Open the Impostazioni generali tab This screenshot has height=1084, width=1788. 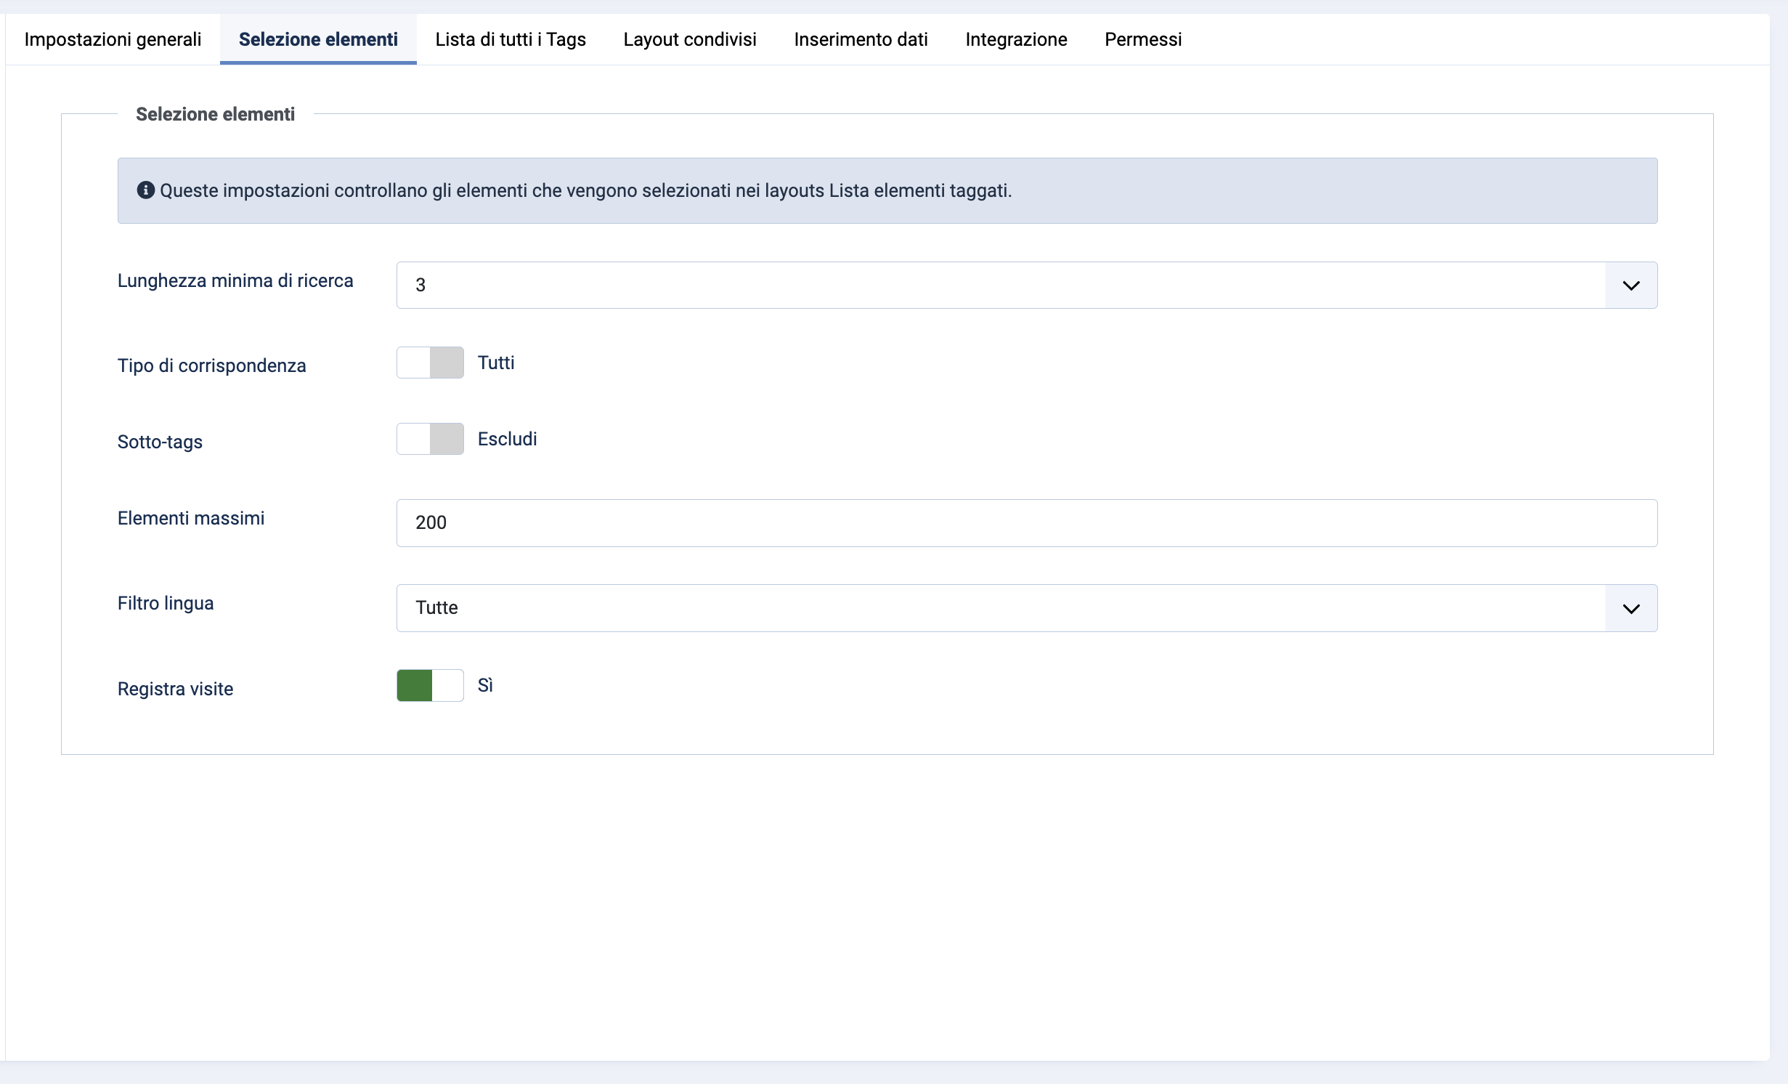pos(113,39)
